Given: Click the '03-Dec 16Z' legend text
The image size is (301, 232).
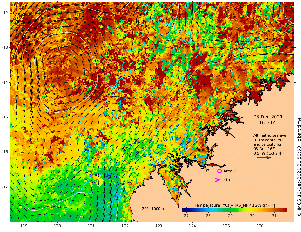Looking at the screenshot, I should tap(264, 149).
